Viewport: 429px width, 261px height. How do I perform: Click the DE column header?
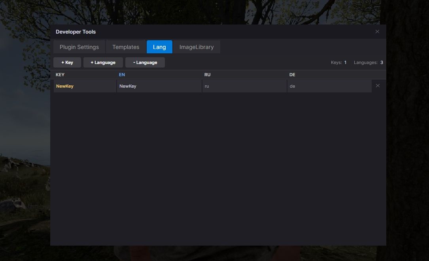[x=292, y=75]
